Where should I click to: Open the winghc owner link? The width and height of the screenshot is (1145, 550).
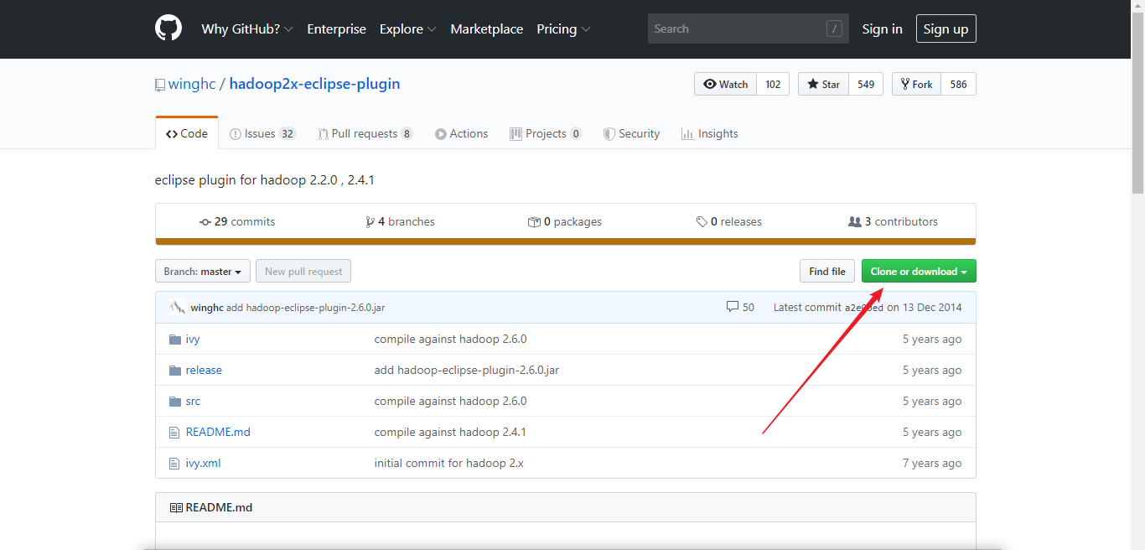192,84
